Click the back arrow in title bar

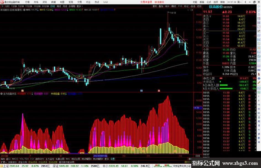coord(246,2)
